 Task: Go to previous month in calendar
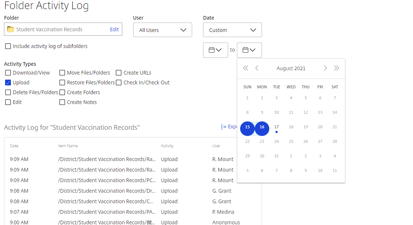tap(257, 68)
